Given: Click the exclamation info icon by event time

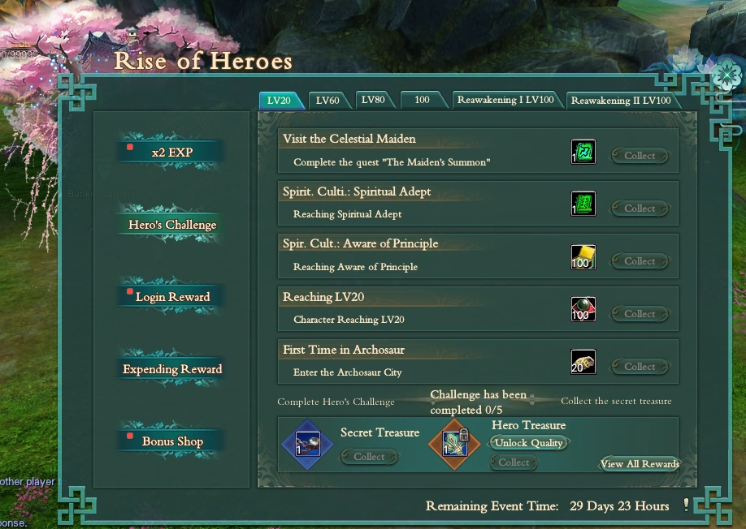Looking at the screenshot, I should click(x=686, y=505).
